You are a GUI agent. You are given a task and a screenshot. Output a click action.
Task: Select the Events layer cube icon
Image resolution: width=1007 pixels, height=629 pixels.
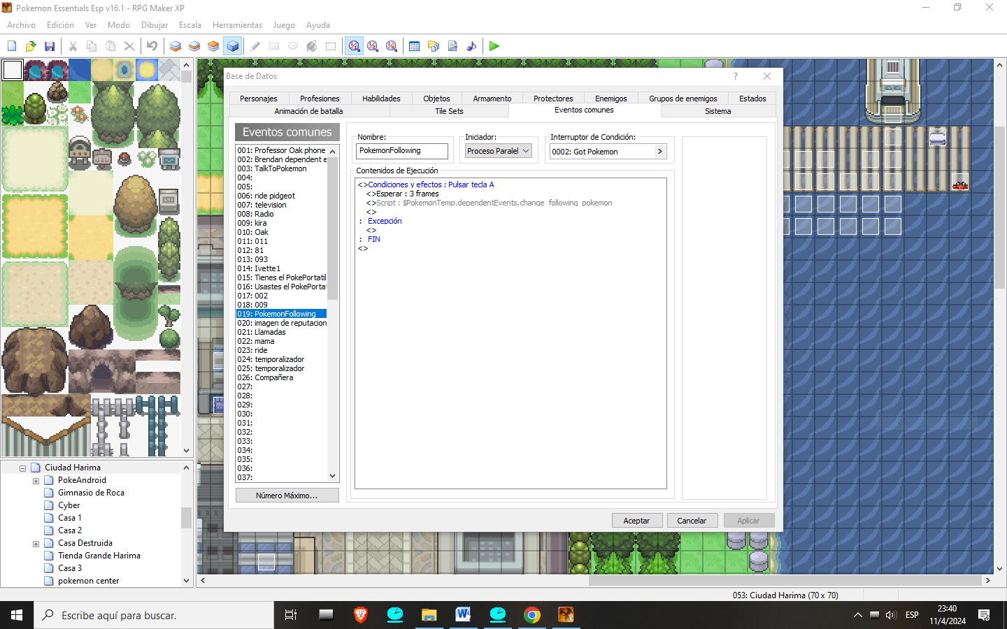pyautogui.click(x=233, y=46)
